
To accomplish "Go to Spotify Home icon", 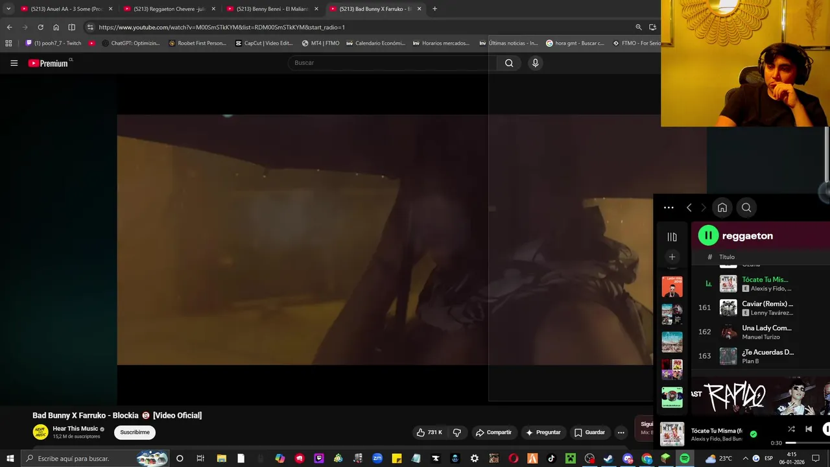I will pyautogui.click(x=722, y=208).
